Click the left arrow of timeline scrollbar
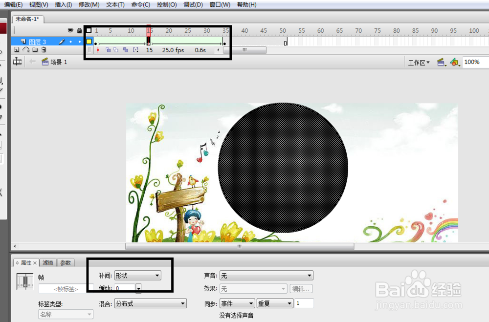Viewport: 489px width, 322px height. coord(218,50)
